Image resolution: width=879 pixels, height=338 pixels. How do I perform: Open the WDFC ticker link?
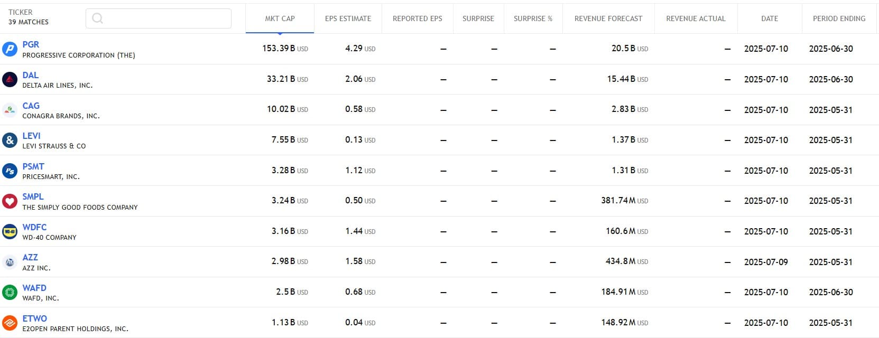[34, 227]
